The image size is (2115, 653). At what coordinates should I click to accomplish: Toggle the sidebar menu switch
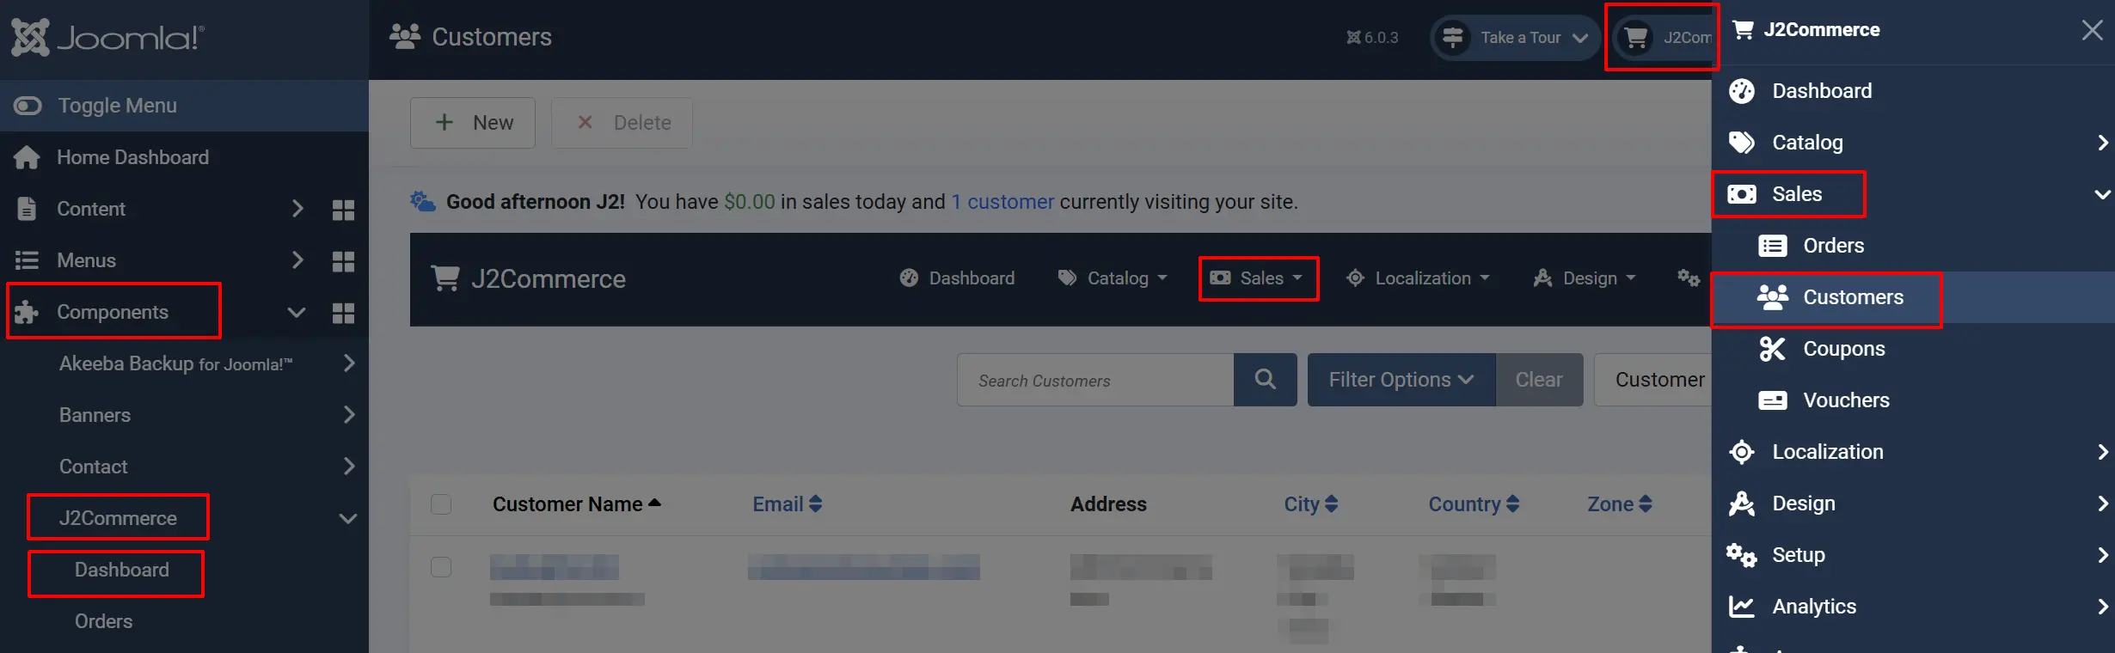click(28, 106)
